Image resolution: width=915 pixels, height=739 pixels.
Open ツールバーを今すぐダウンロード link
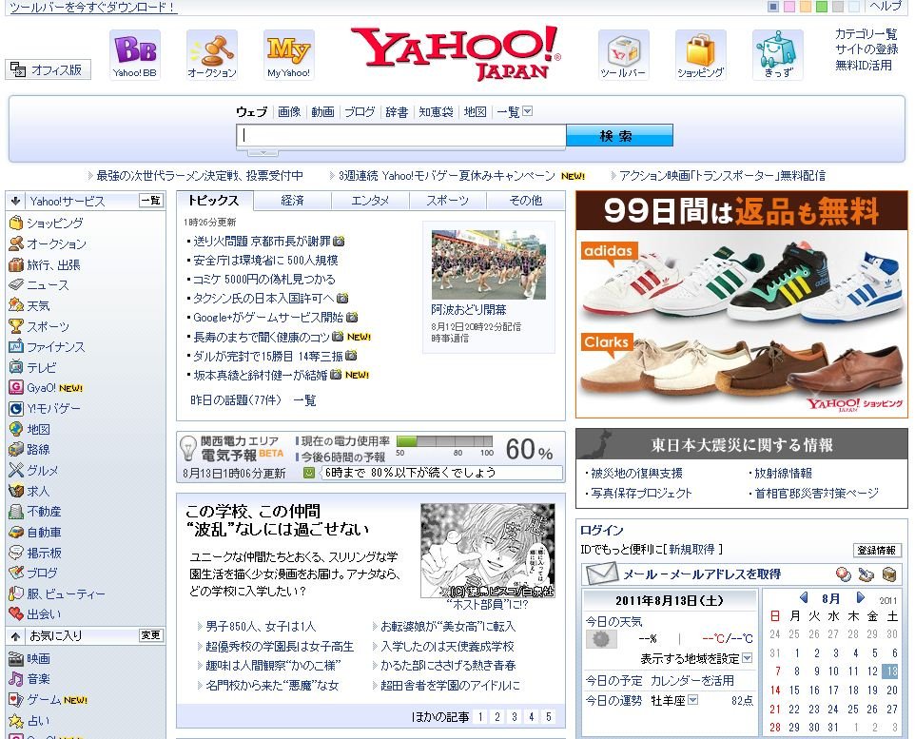93,7
